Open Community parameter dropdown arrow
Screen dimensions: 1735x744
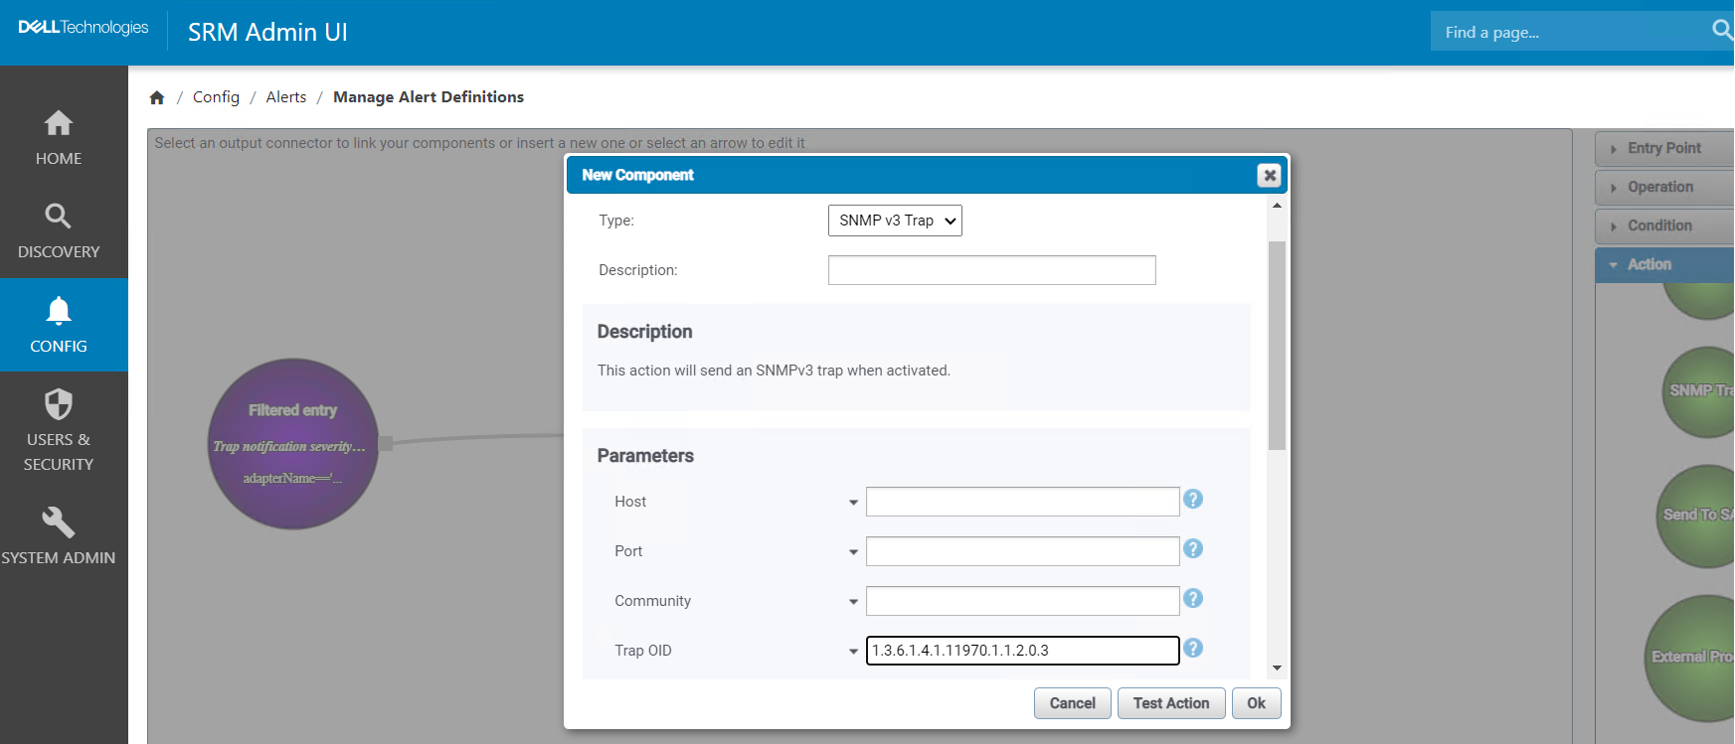click(x=853, y=602)
